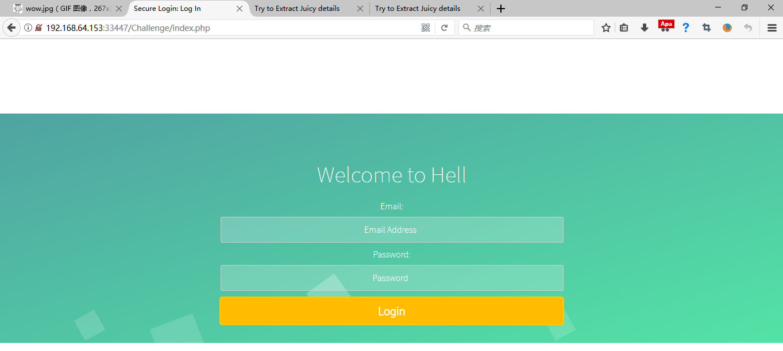Reload the current page
Image resolution: width=783 pixels, height=351 pixels.
(444, 28)
